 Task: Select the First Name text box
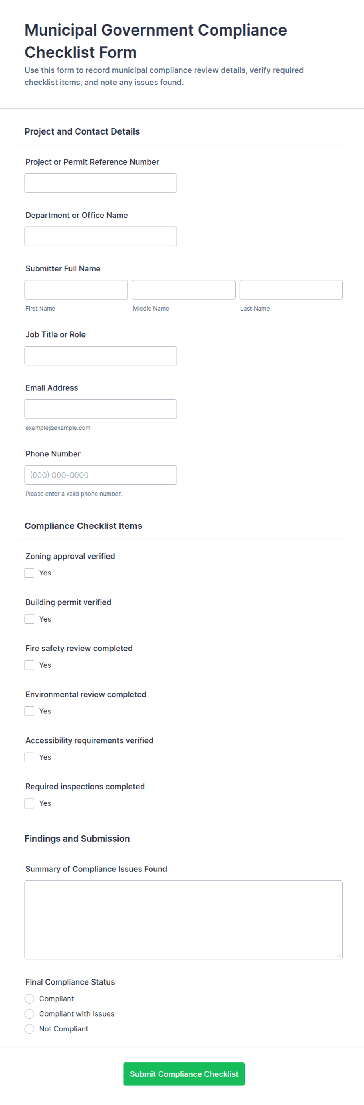76,289
